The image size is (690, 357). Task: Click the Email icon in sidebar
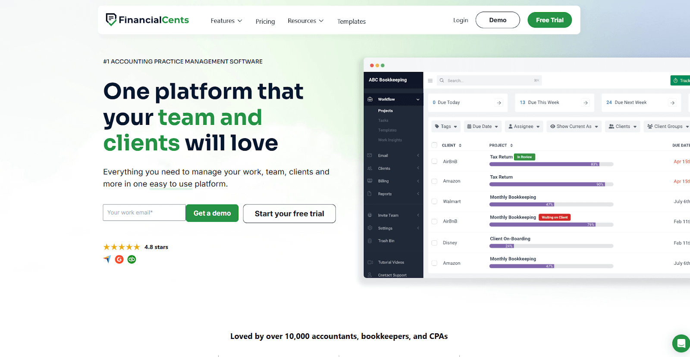370,155
